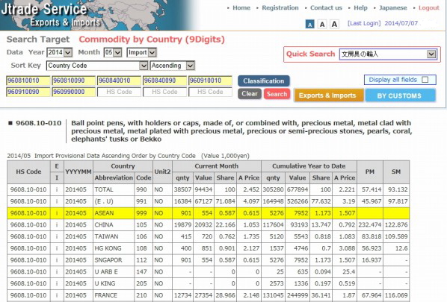Click the first empty HS Code field
This screenshot has height=302, width=447.
(119, 92)
